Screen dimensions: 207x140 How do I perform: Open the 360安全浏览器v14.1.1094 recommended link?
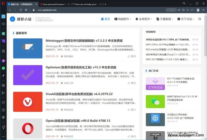click(x=168, y=40)
